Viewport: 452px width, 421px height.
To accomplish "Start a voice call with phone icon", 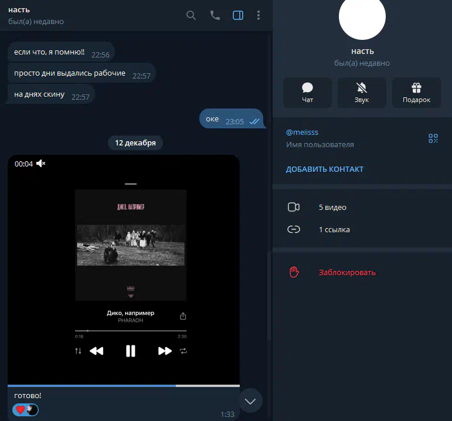I will (215, 16).
